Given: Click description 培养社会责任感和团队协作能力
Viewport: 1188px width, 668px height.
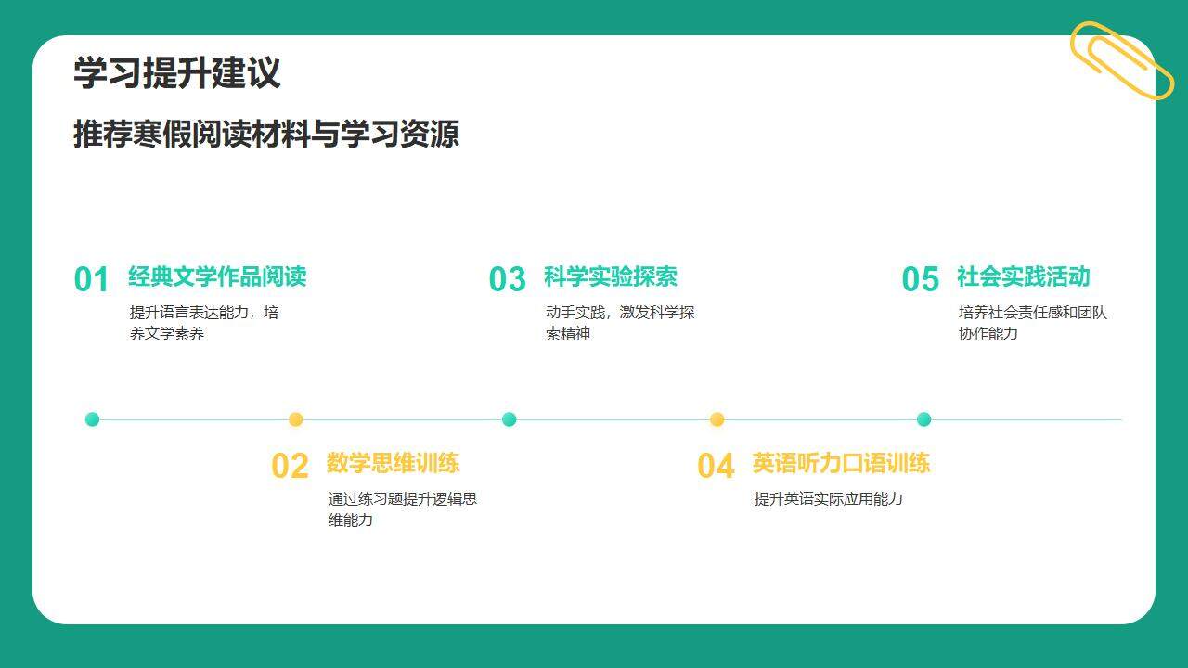Looking at the screenshot, I should pos(1033,323).
